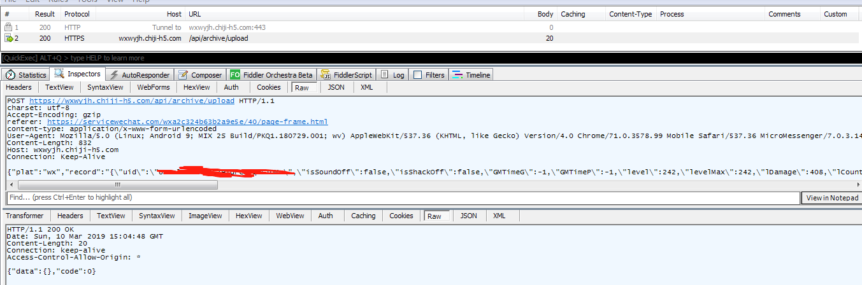Open the response Transformer tab

click(x=25, y=216)
